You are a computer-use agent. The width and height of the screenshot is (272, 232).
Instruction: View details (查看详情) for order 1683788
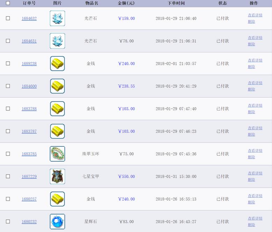click(255, 105)
